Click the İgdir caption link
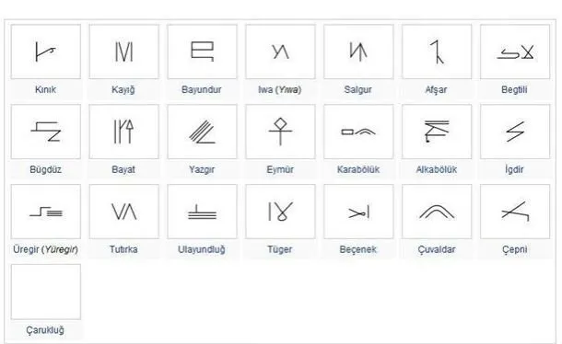 click(x=514, y=169)
